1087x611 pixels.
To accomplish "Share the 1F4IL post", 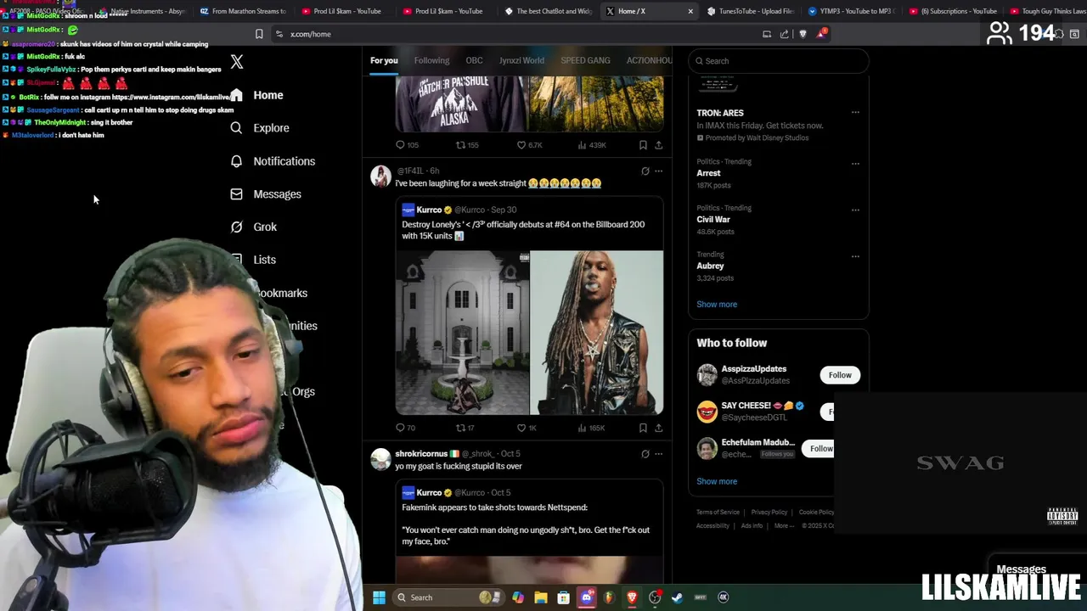I will coord(658,428).
